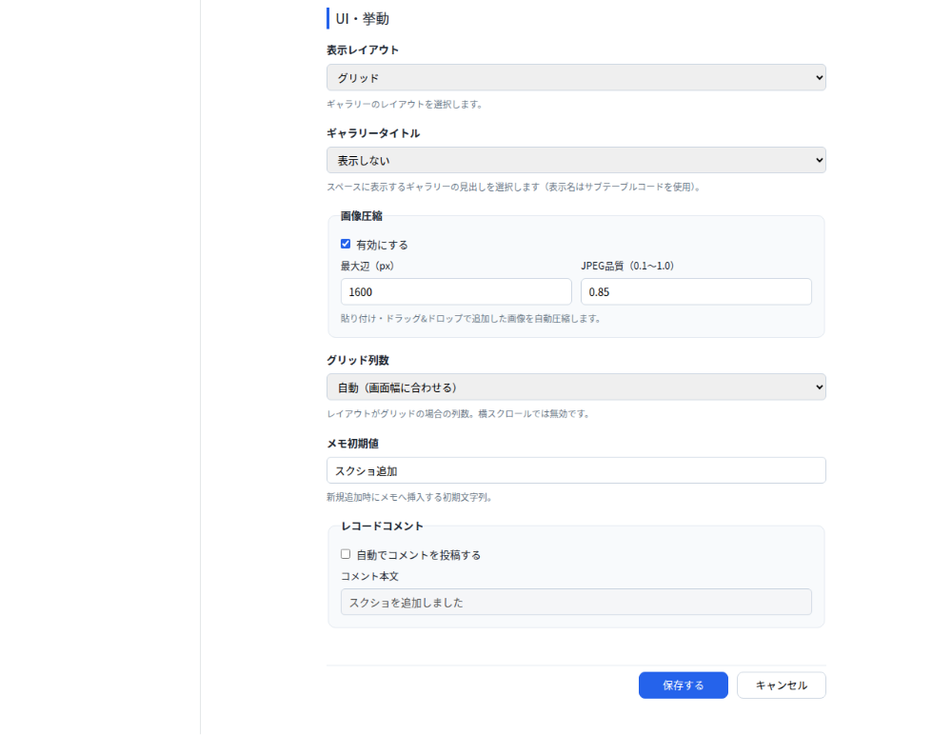Click the hint about サブテーブルコードを使用
The width and height of the screenshot is (952, 735).
pos(515,188)
